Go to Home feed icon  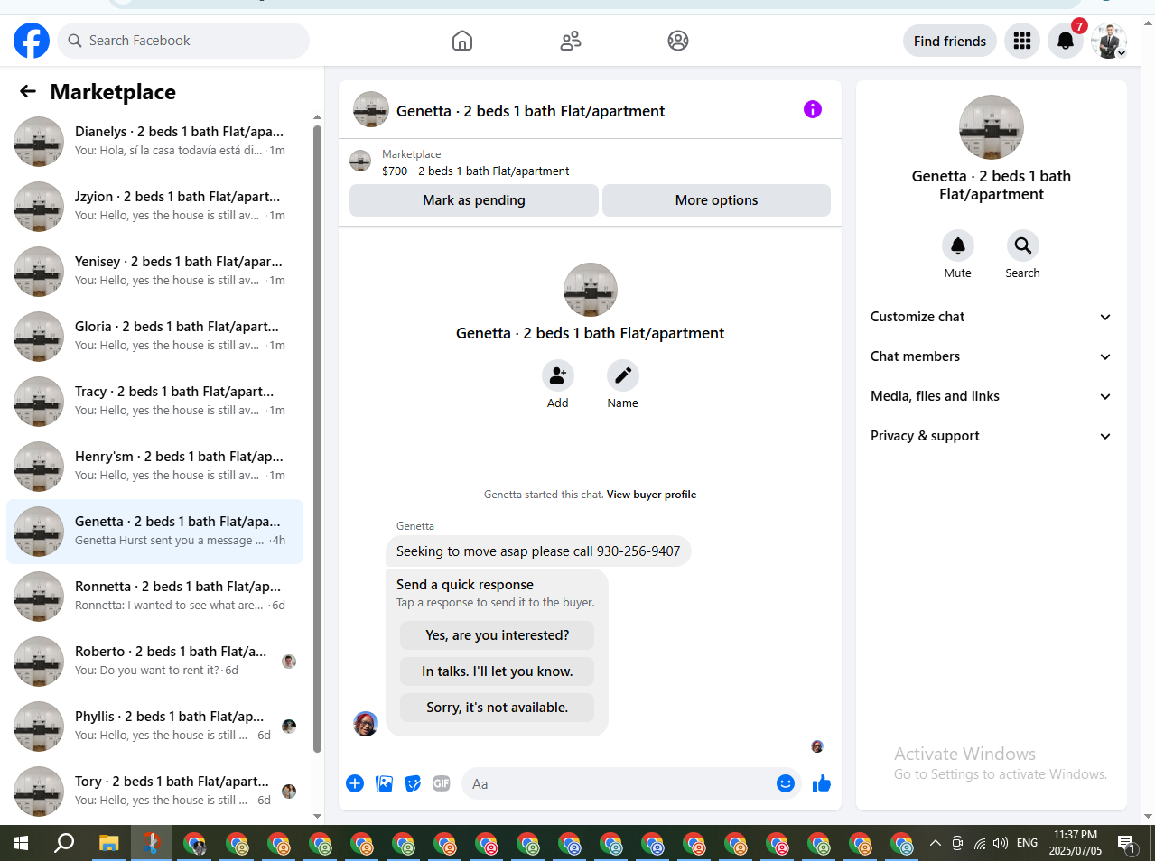(x=462, y=41)
